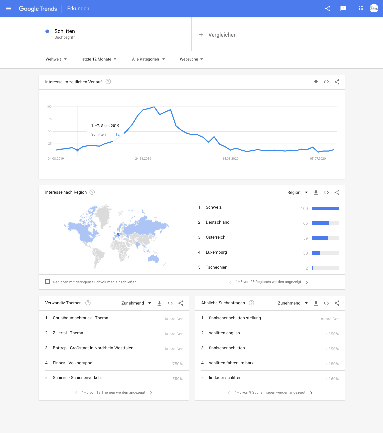Click the Schweiz interest bar
383x433 pixels.
(325, 209)
